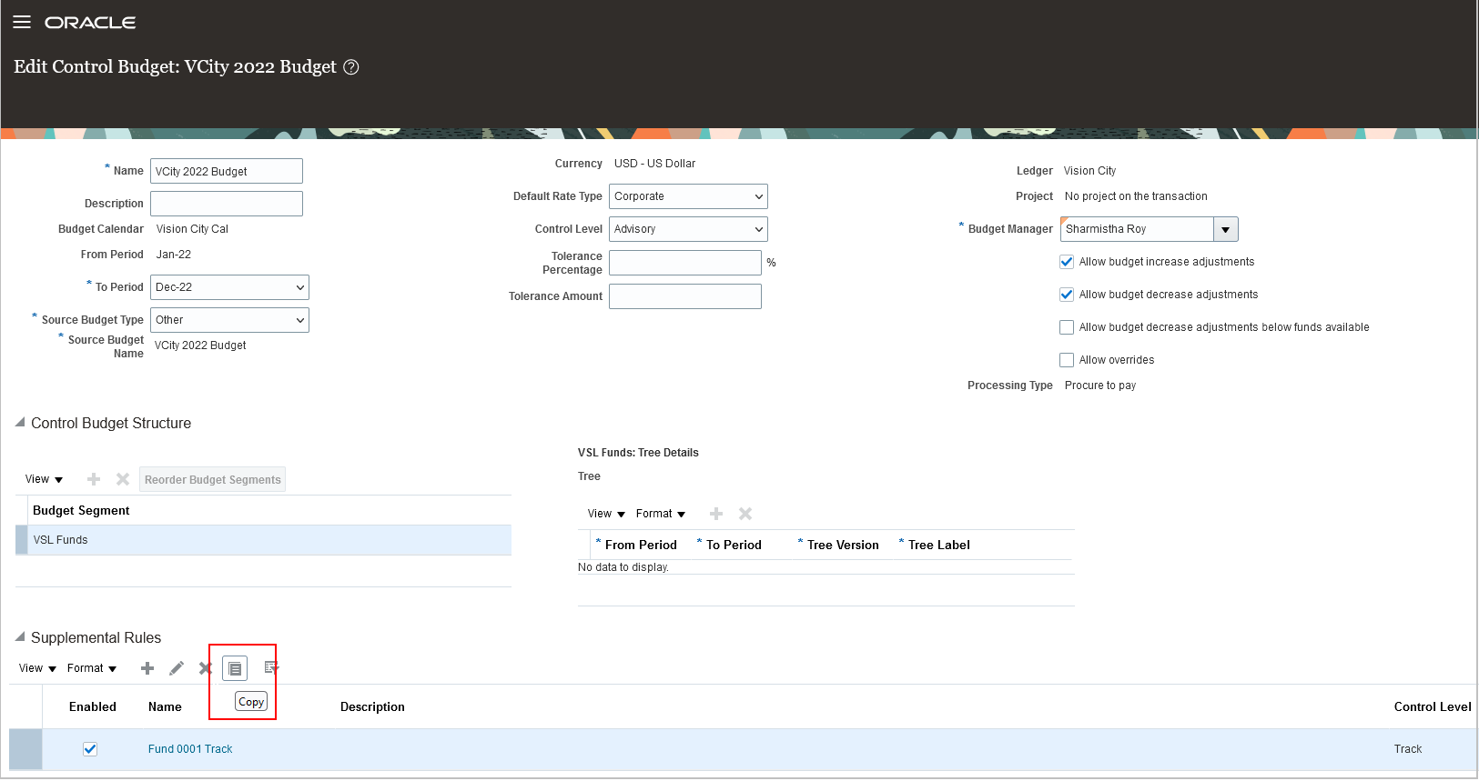The width and height of the screenshot is (1479, 781).
Task: Click the Tree Label column header
Action: point(939,546)
